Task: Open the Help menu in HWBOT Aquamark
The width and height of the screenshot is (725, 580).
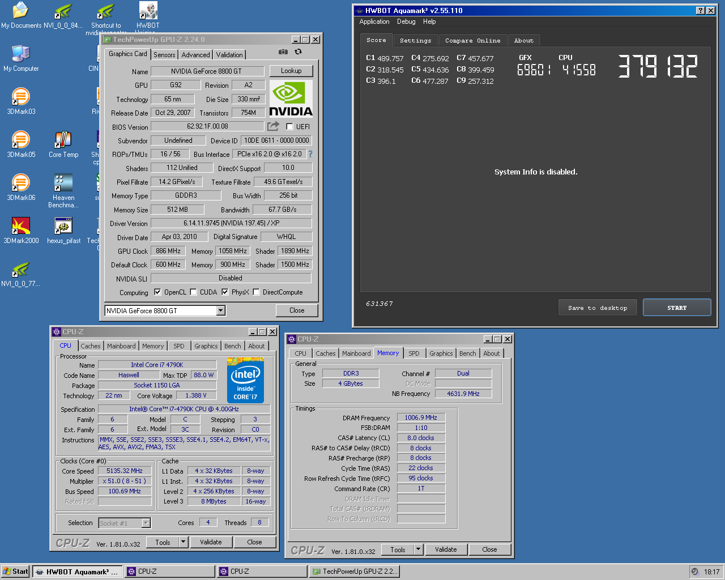Action: (429, 22)
